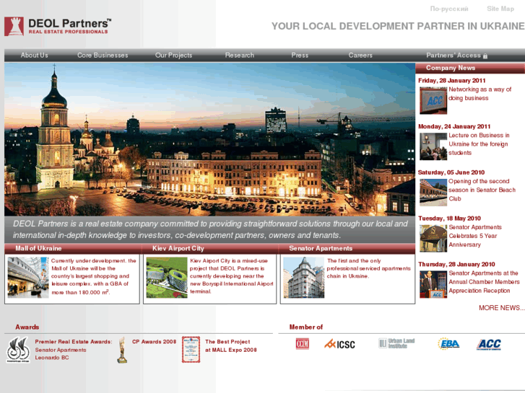Click the Kiev night skyline banner image
Viewport: 525px width, 393px height.
209,139
